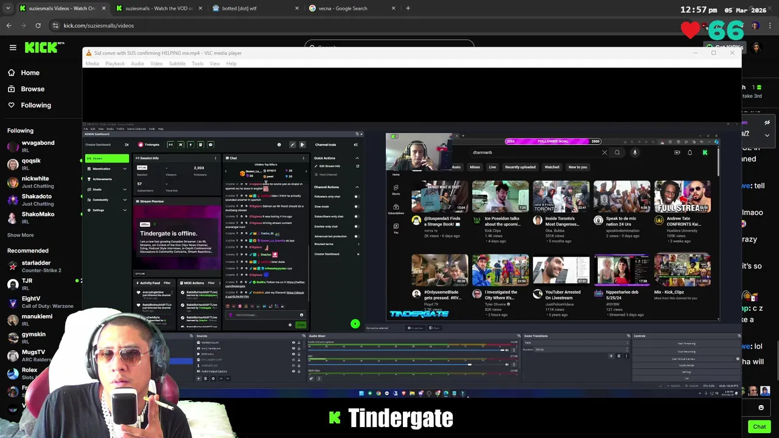Open VLC Subtitle menu
Screen dimensions: 779x438
click(177, 63)
